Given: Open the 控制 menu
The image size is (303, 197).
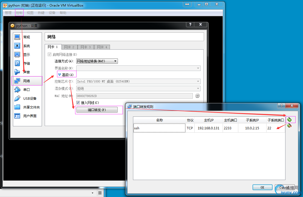Looking at the screenshot, I should click(x=19, y=13).
